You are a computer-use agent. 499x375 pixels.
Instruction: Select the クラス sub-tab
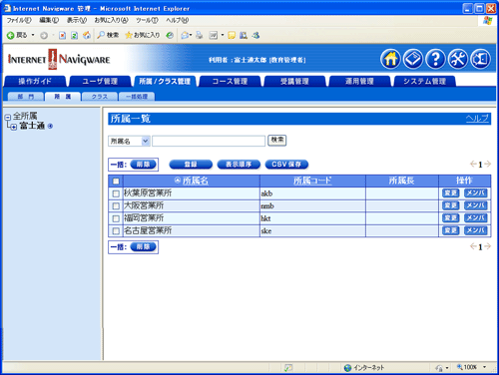100,97
